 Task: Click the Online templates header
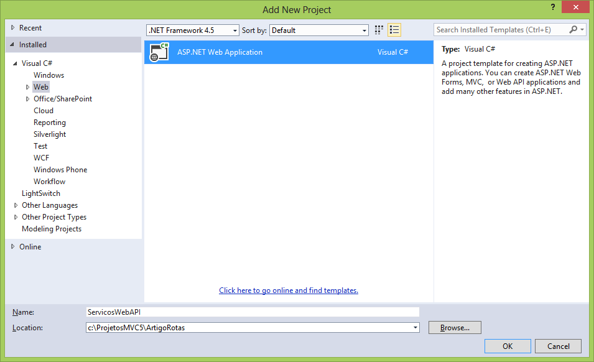[x=30, y=246]
